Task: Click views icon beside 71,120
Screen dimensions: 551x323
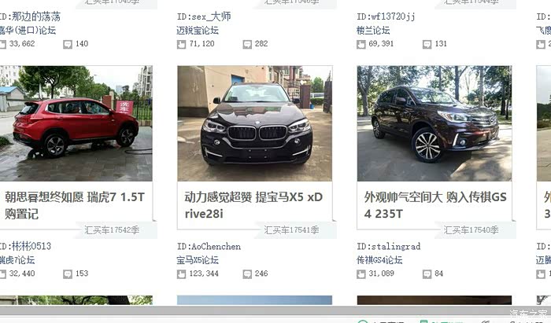Action: (x=181, y=44)
